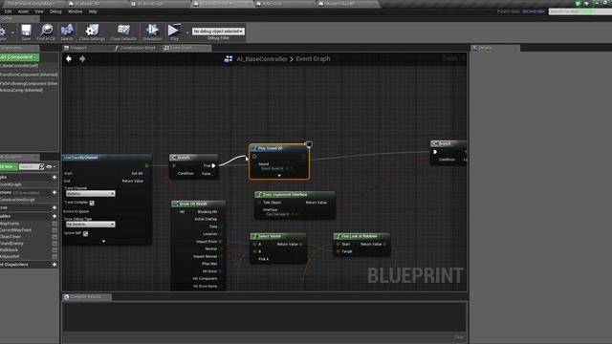The height and width of the screenshot is (344, 612).
Task: Open Interface selector on Does Implement Interface
Action: tap(277, 214)
